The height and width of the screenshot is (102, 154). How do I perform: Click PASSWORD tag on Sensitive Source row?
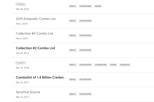(x=85, y=94)
